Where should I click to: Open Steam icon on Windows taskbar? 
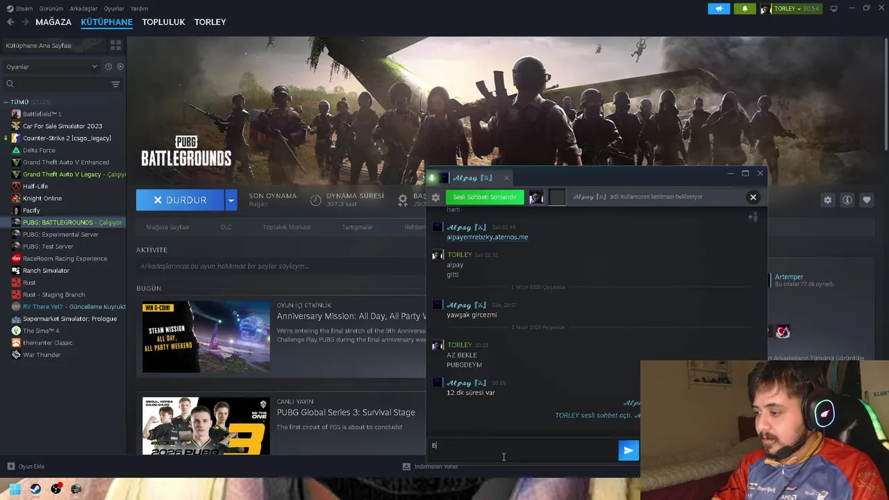pos(35,489)
